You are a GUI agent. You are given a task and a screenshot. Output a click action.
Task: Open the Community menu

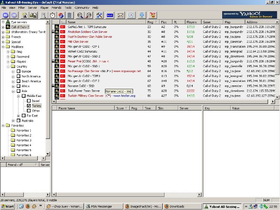82,8
